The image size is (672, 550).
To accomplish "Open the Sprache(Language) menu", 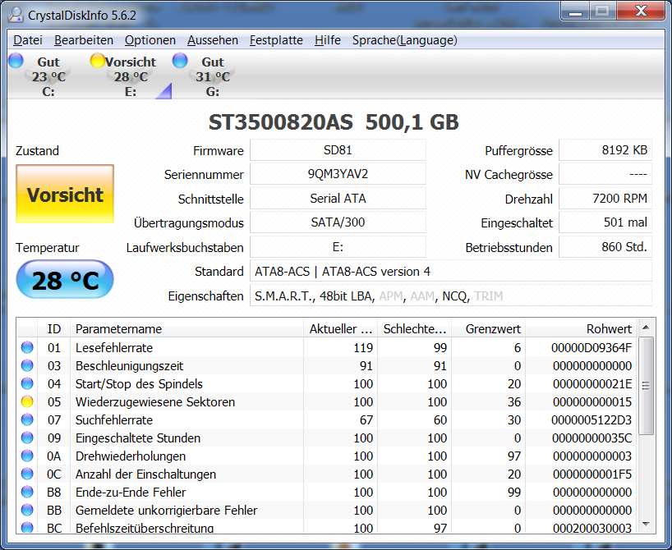I will pos(404,40).
